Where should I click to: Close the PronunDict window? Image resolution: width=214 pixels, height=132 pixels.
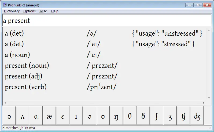coord(207,5)
